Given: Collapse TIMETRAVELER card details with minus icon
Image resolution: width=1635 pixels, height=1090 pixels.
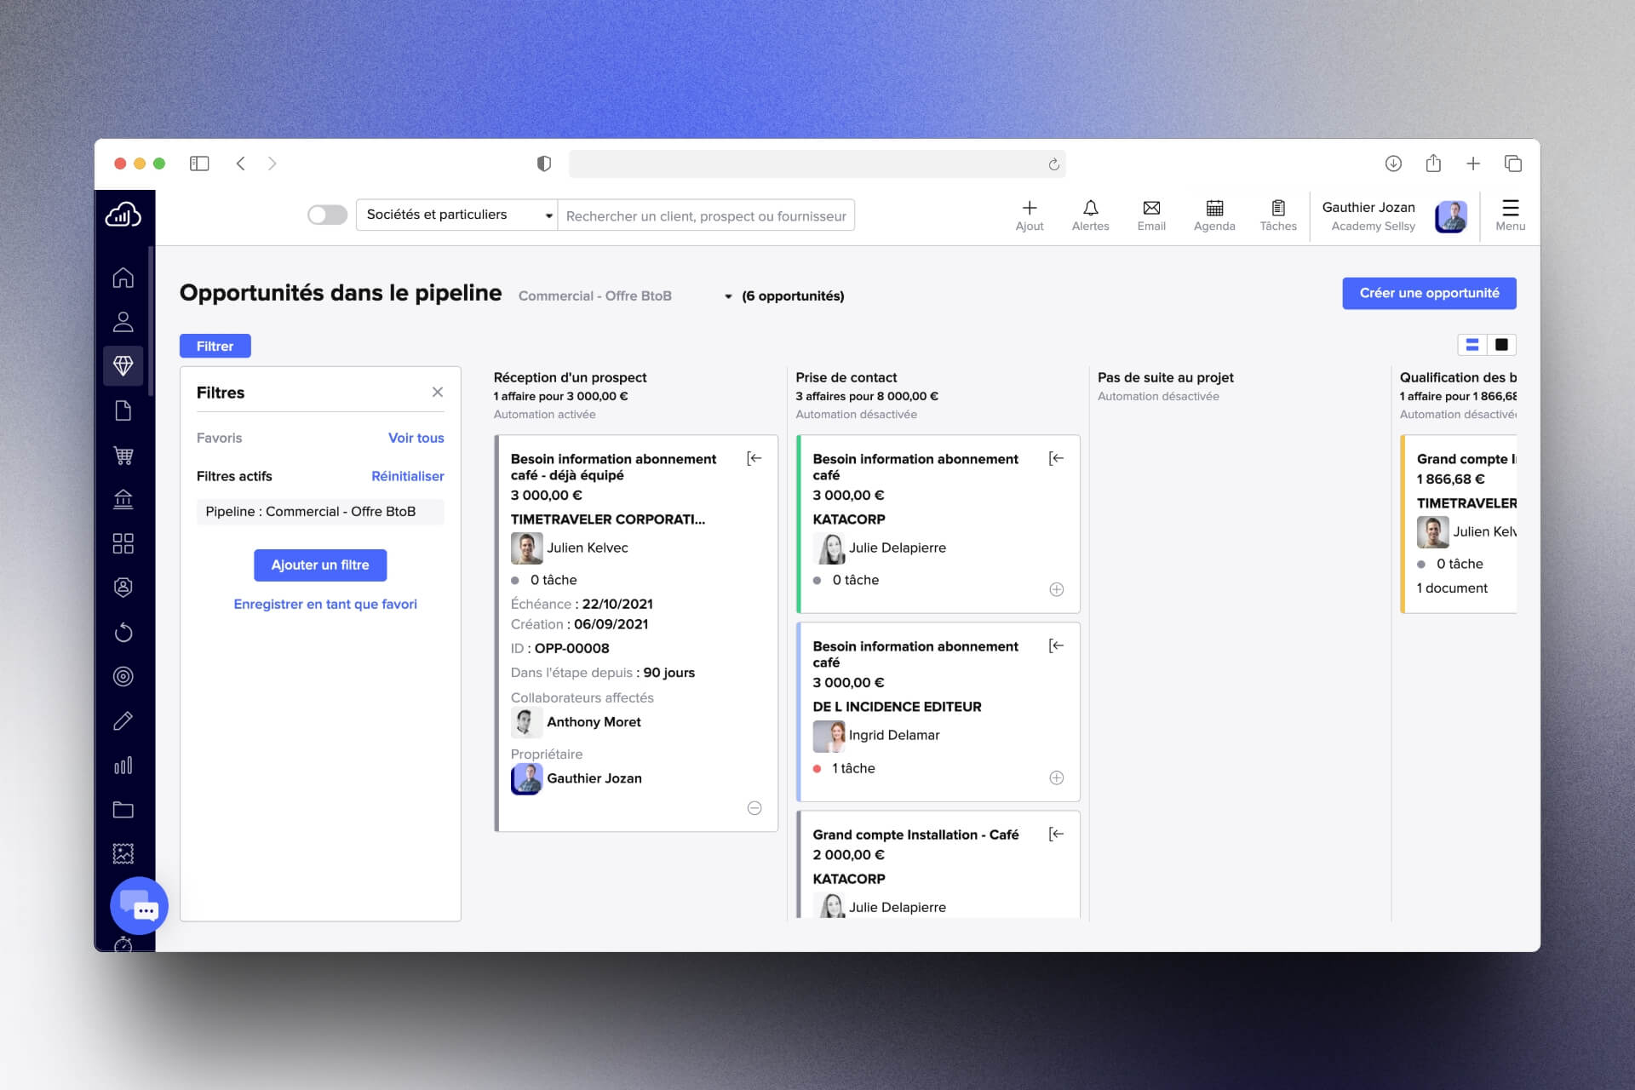Looking at the screenshot, I should point(754,808).
